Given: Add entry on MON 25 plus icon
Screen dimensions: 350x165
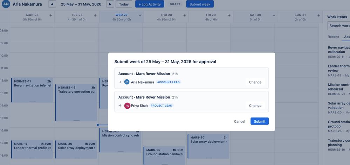Looking at the screenshot, I should point(51,15).
